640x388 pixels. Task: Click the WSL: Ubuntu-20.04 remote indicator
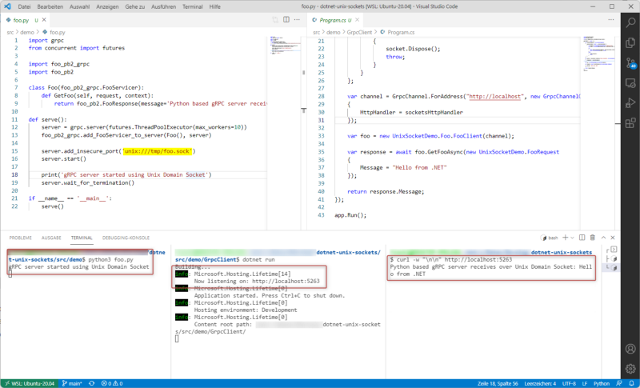pos(30,383)
